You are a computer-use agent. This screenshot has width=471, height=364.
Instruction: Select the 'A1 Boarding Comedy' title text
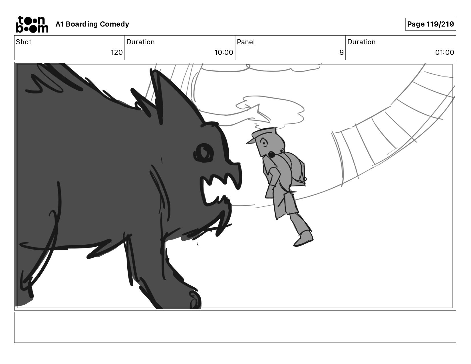tap(92, 24)
